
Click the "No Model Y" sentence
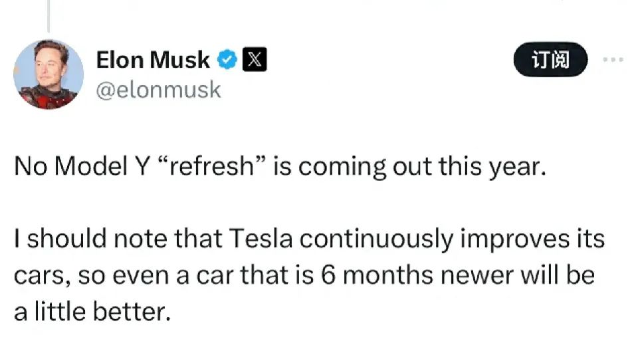coord(280,166)
